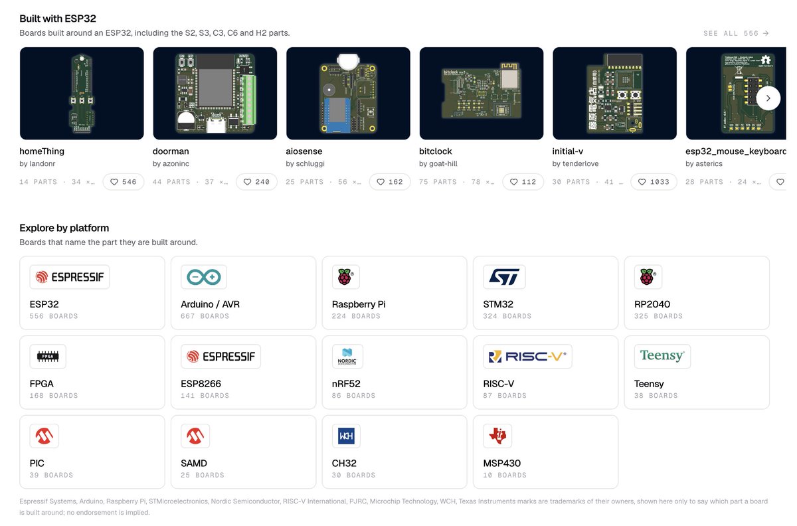Click the RISC-V logo
Viewport: 797px width, 526px height.
pos(527,357)
